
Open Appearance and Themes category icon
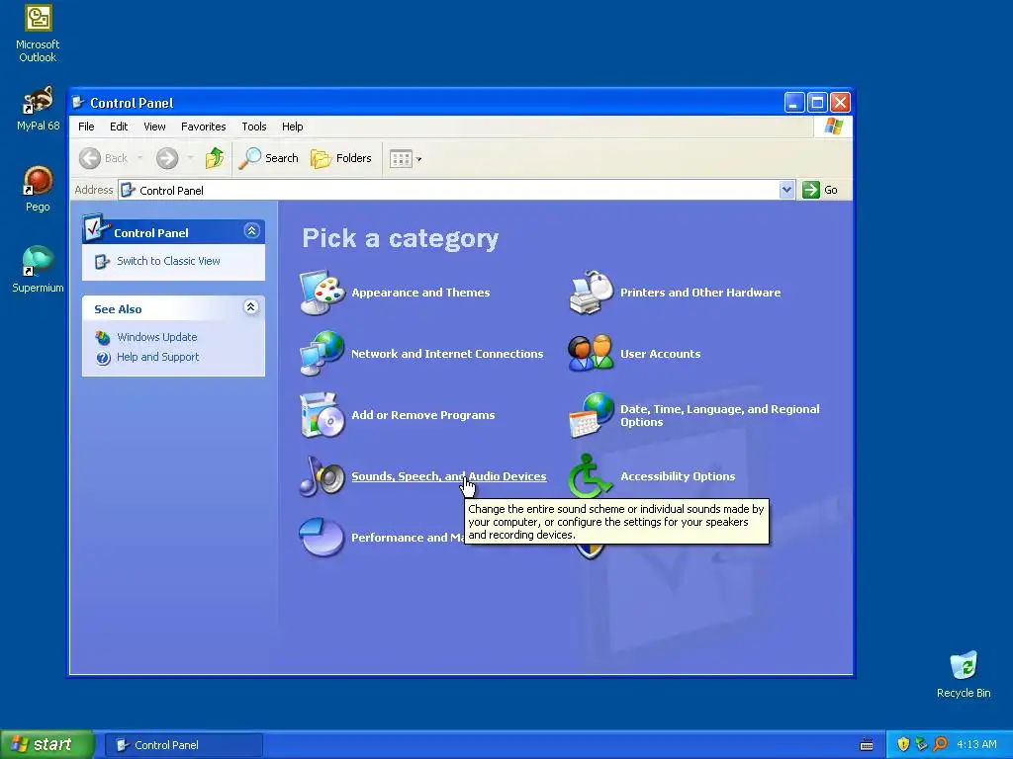pos(322,293)
